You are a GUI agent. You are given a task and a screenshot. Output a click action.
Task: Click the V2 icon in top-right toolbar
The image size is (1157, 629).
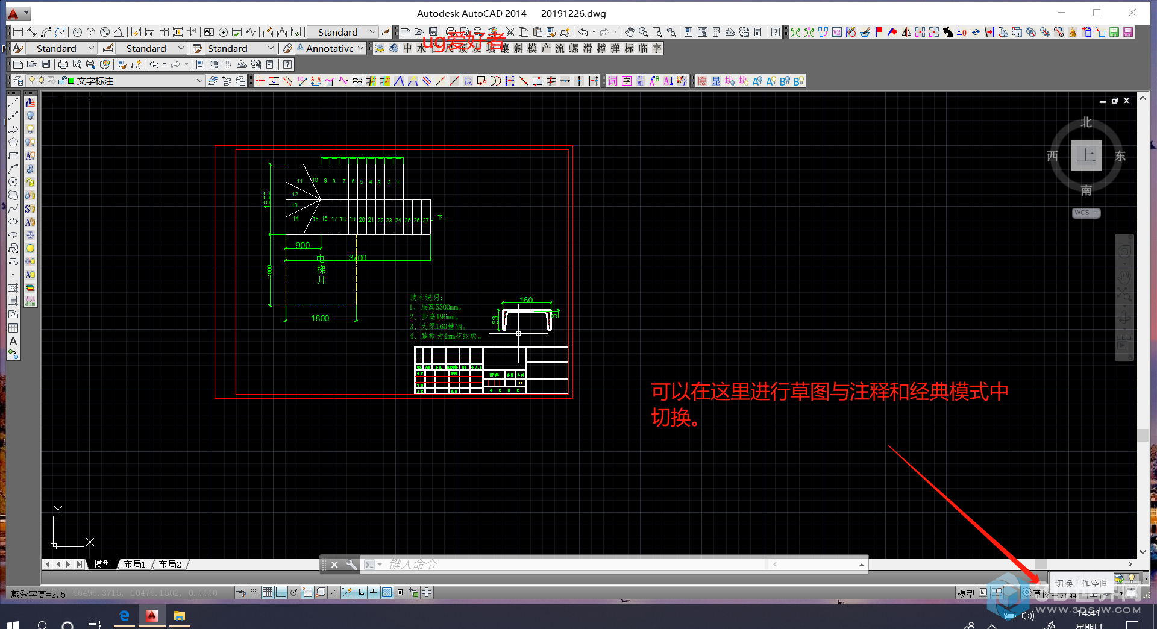point(837,32)
